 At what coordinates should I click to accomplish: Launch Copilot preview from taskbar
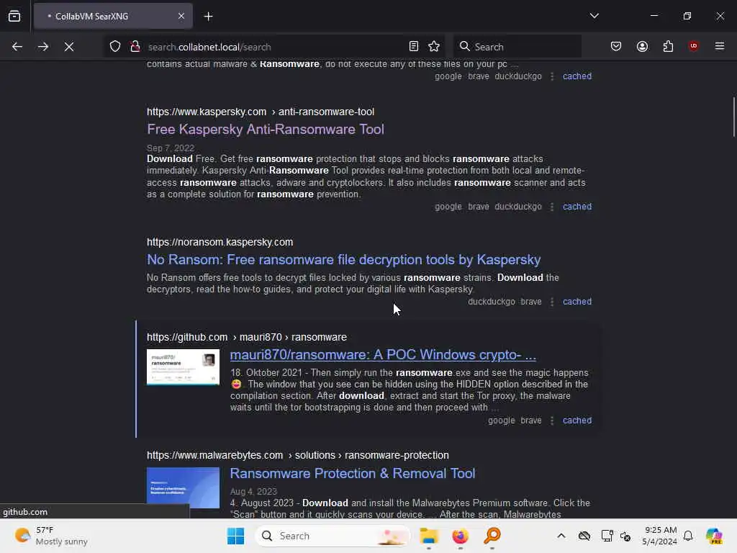coord(714,536)
